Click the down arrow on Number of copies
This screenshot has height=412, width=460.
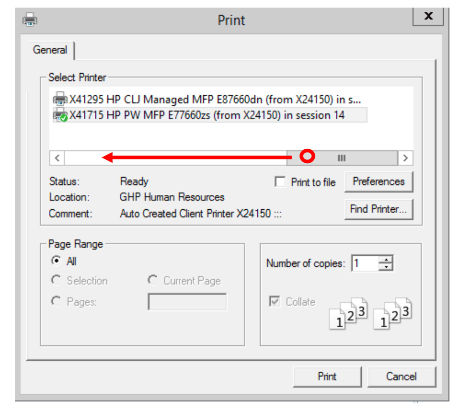point(385,266)
